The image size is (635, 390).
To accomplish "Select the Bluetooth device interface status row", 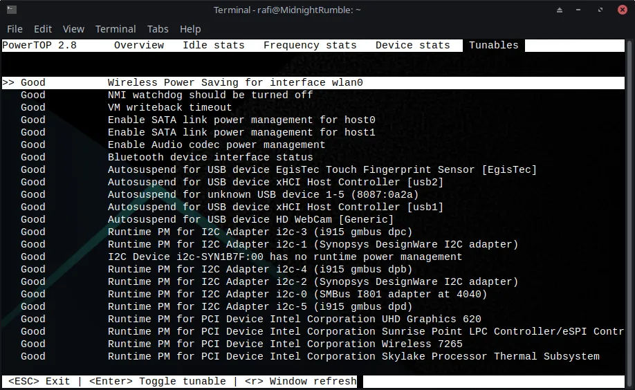I will coord(210,158).
